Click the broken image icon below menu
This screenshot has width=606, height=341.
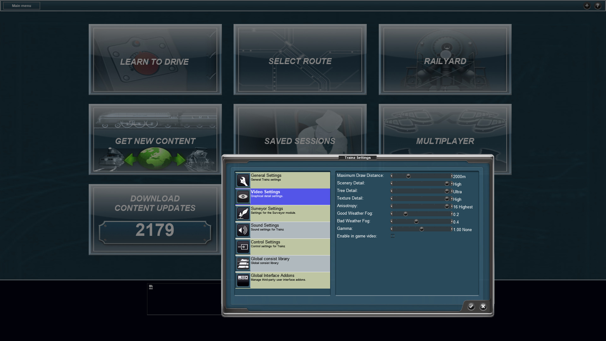point(151,287)
